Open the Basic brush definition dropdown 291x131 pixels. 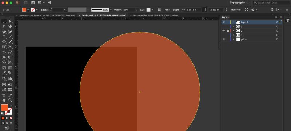[111, 10]
